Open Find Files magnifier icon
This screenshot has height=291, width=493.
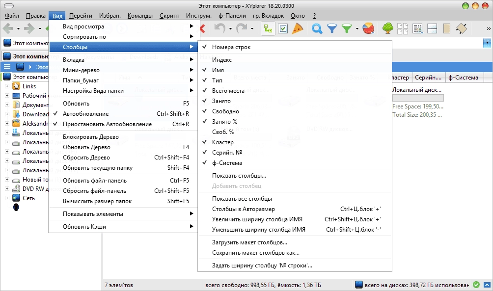317,28
